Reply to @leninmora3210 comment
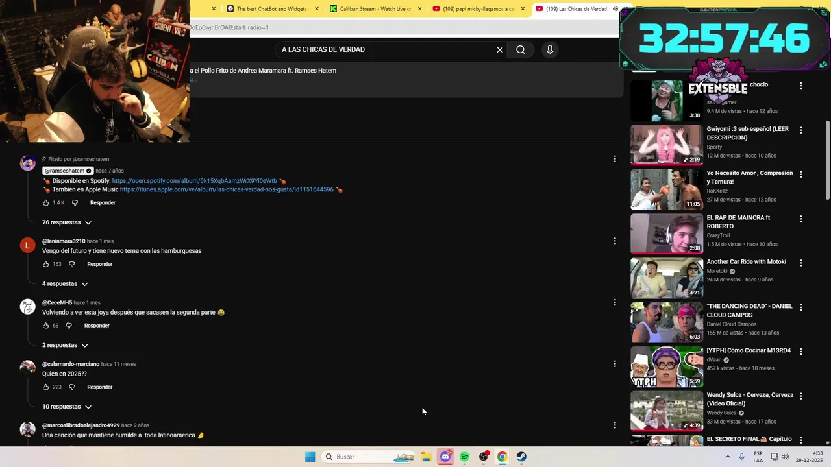The width and height of the screenshot is (831, 467). (99, 264)
